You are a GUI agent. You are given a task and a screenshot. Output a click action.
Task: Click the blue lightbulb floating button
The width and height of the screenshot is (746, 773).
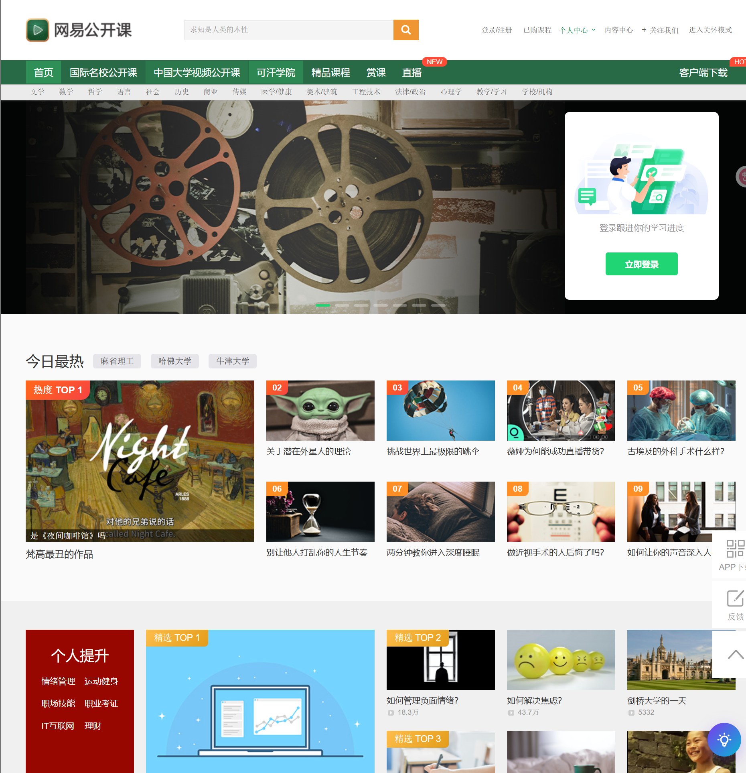[x=724, y=739]
